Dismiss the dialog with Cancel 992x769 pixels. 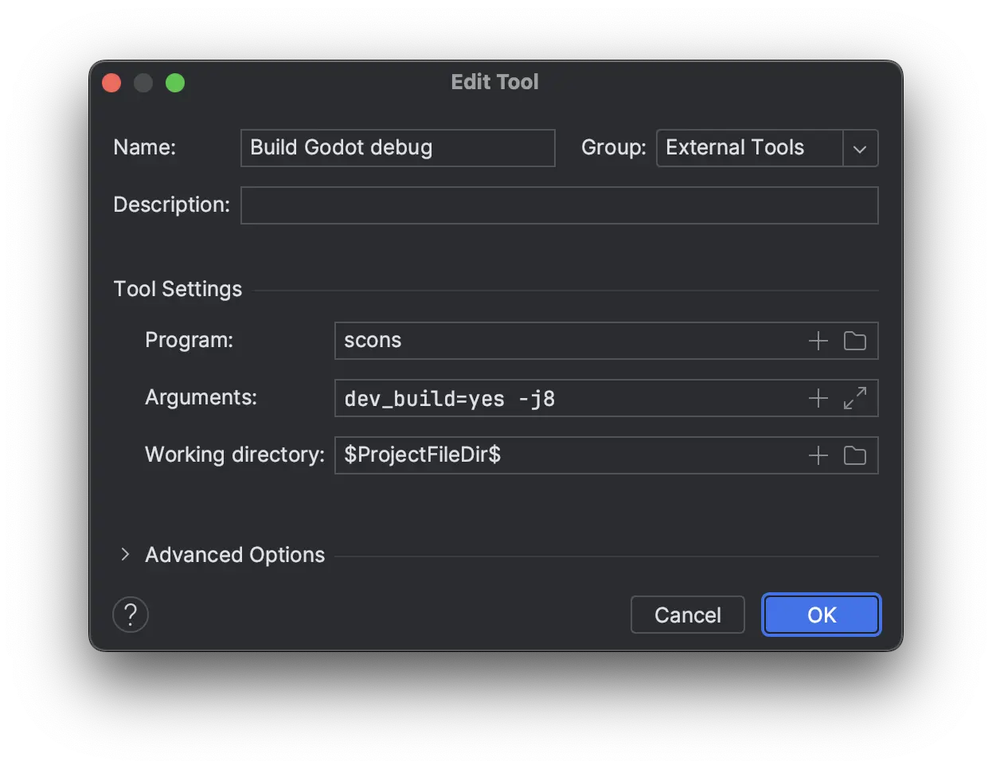[x=687, y=614]
